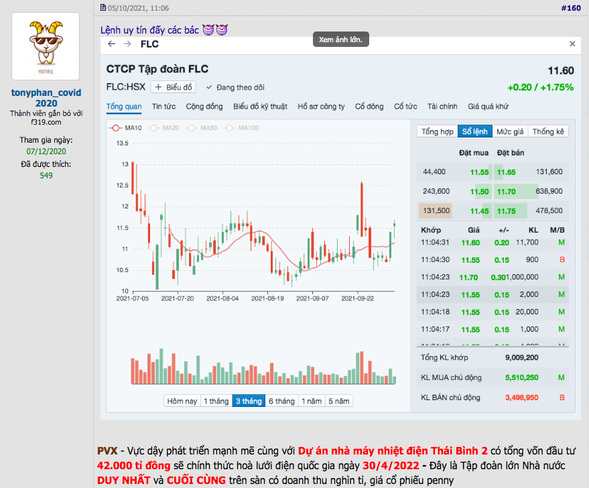Image resolution: width=589 pixels, height=488 pixels.
Task: Click the join date 07/12/2020
Action: tap(46, 151)
